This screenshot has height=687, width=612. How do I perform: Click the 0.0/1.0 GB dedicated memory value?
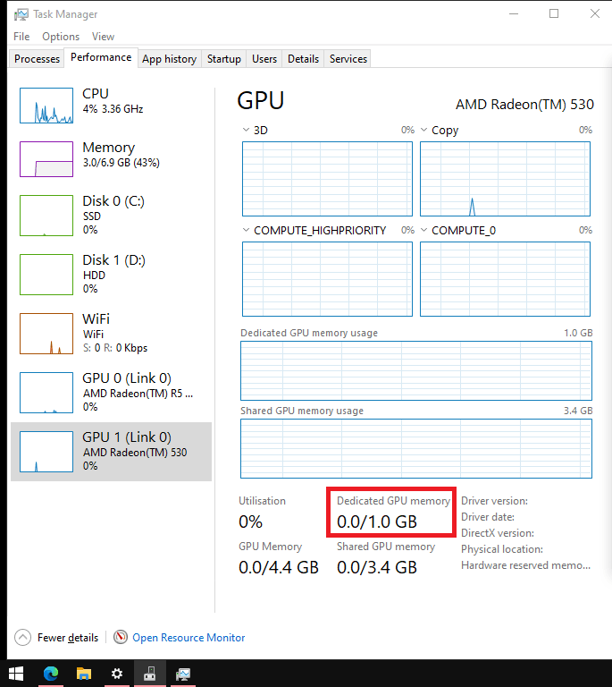(377, 522)
